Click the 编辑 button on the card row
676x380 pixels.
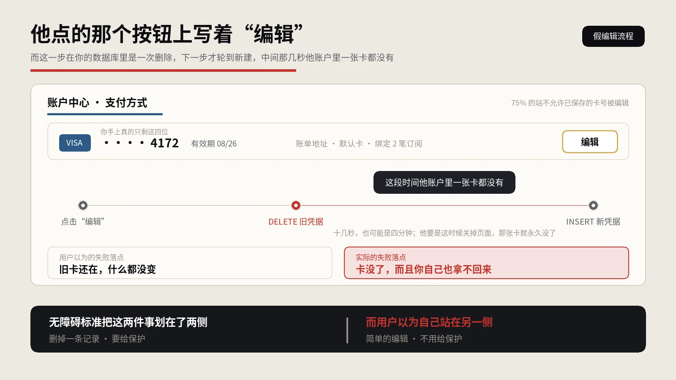[x=590, y=142]
